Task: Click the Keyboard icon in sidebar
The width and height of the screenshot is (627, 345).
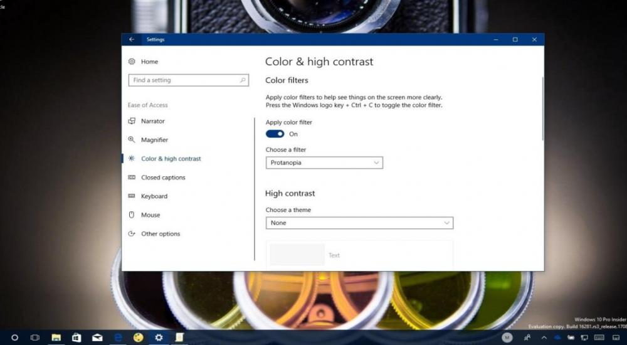Action: [x=132, y=196]
